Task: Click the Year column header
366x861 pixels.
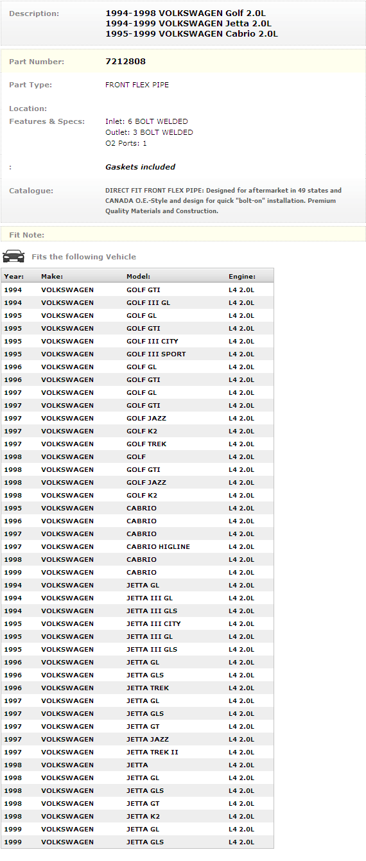Action: [x=14, y=277]
